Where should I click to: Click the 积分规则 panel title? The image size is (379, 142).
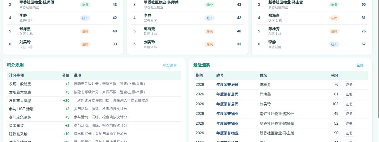click(x=15, y=65)
